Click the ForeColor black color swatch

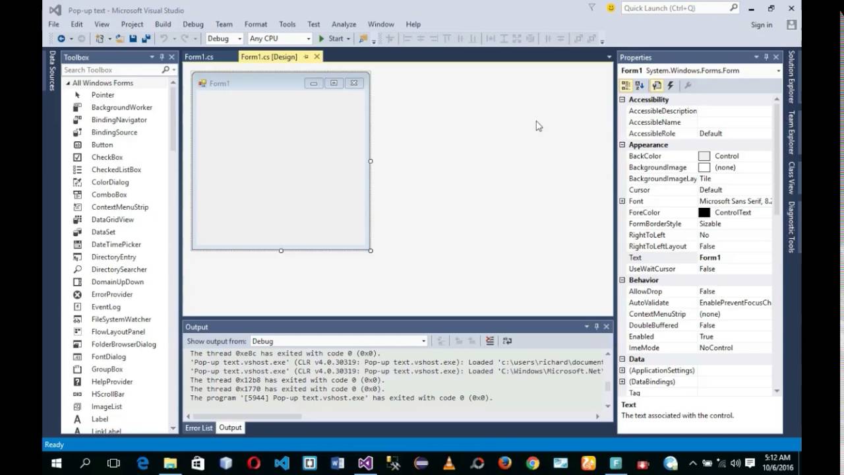pos(704,212)
